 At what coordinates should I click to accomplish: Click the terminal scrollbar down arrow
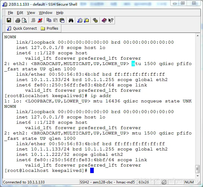(x=198, y=176)
